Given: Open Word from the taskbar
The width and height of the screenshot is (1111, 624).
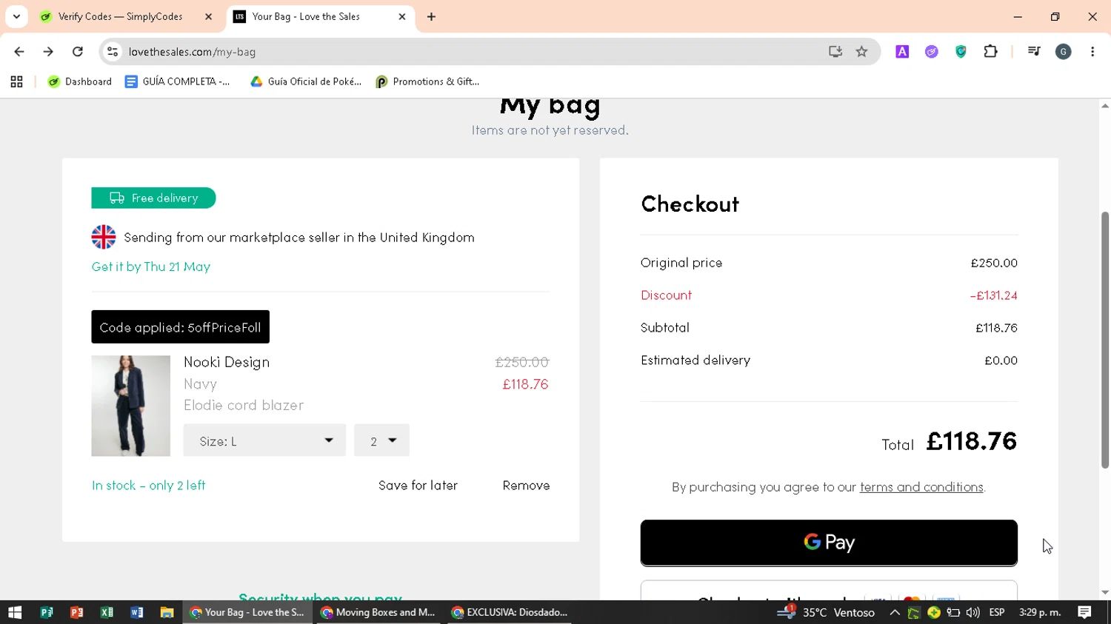Looking at the screenshot, I should point(136,612).
